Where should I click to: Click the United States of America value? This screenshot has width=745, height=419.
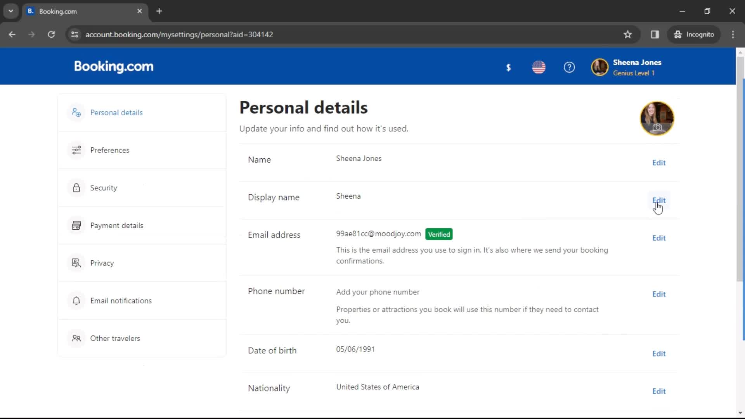(378, 387)
